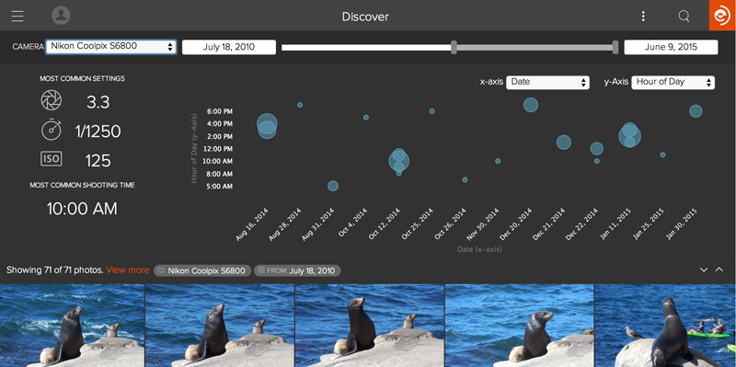Collapse the photo panel with down chevron
Viewport: 736px width, 367px height.
click(704, 270)
